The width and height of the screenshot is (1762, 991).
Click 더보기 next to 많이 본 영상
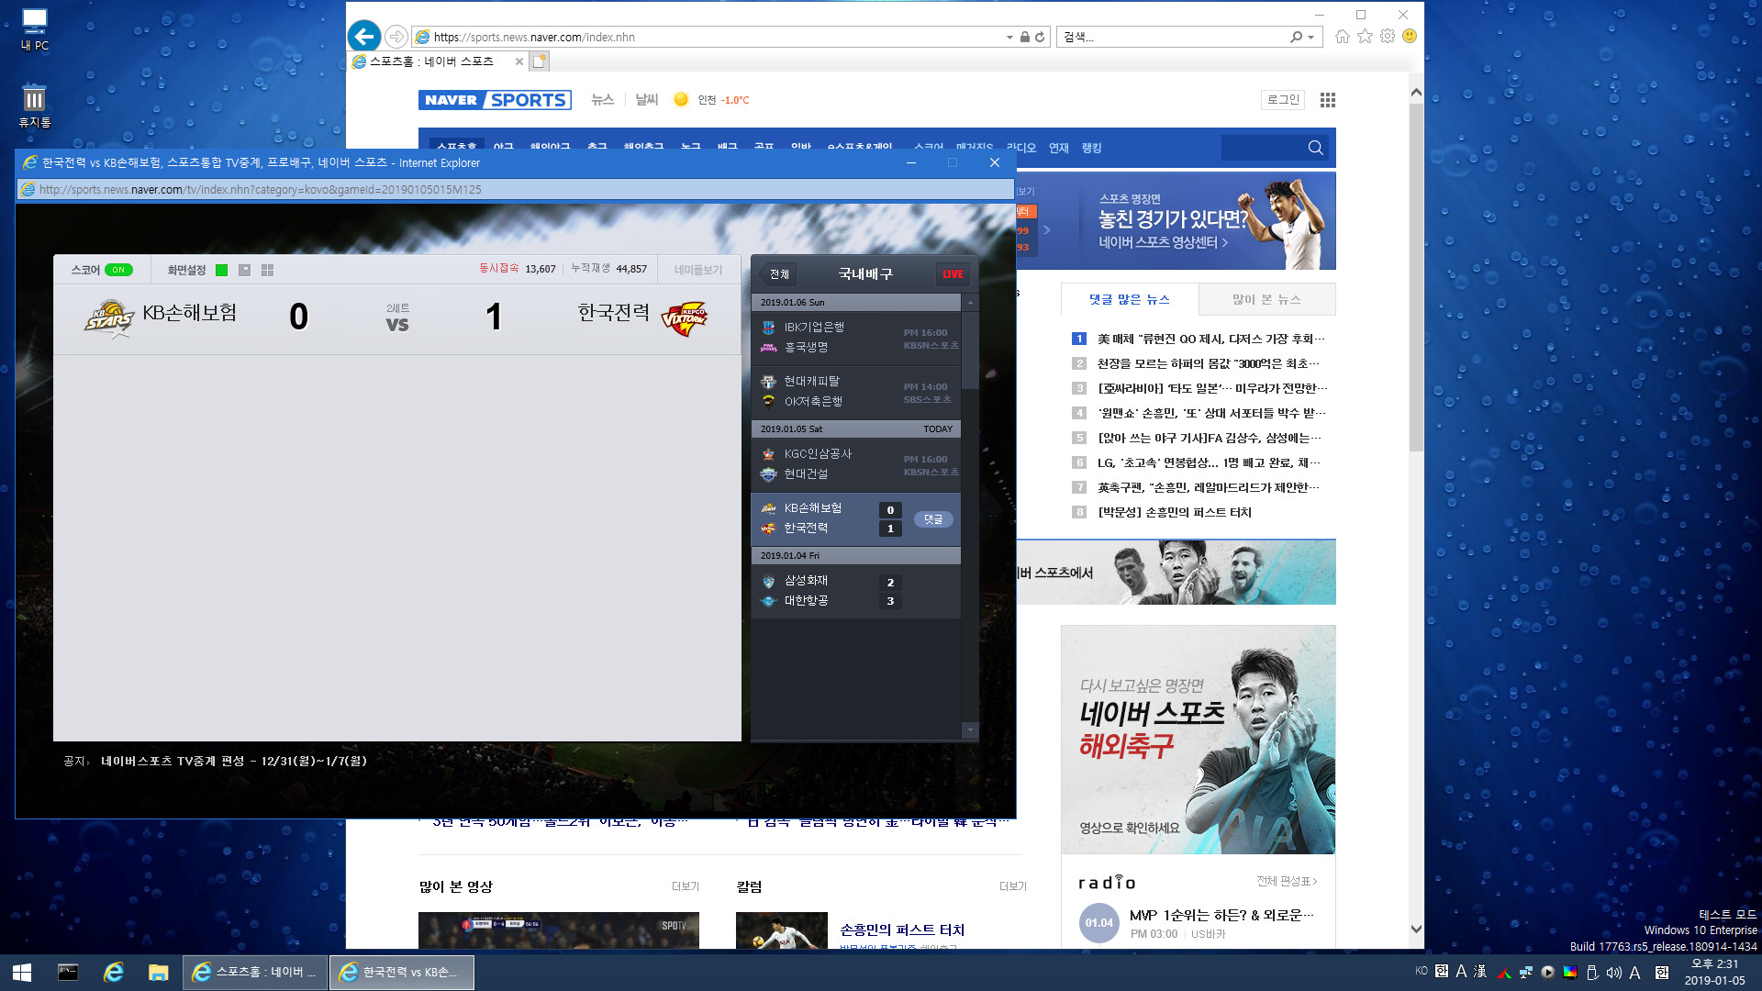pyautogui.click(x=685, y=886)
